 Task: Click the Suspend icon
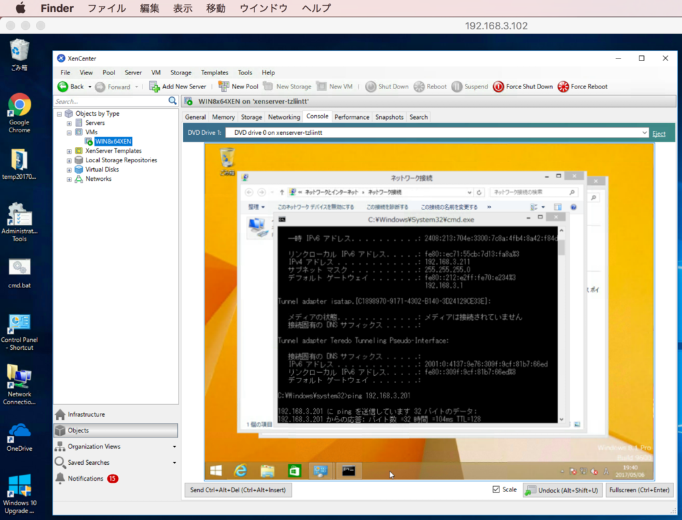pyautogui.click(x=457, y=86)
